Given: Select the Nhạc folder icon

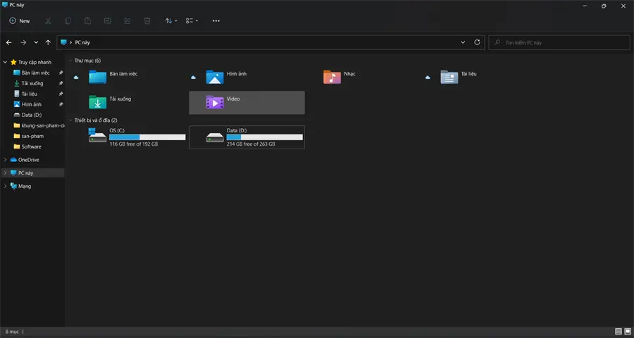Looking at the screenshot, I should tap(332, 77).
